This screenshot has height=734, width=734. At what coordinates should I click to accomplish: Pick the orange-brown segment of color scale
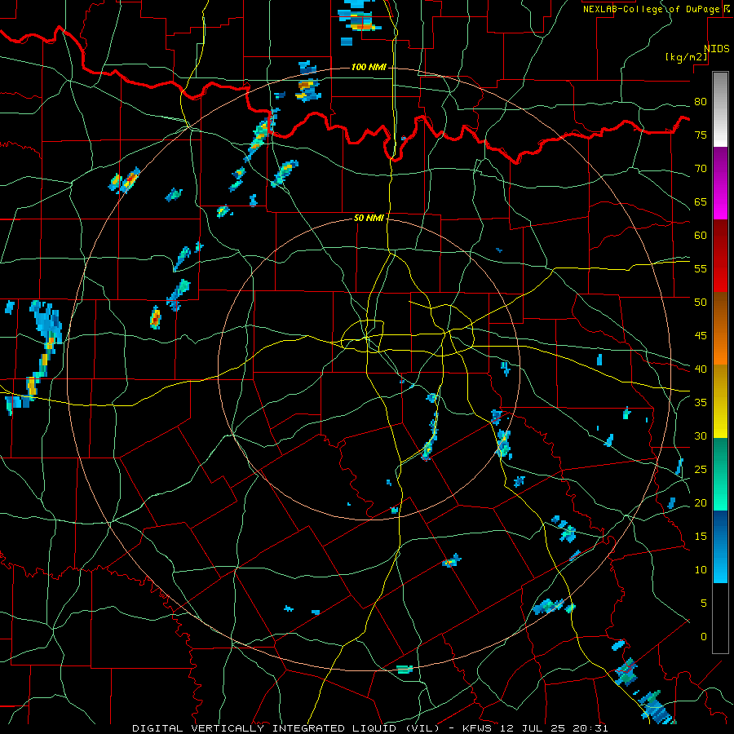pyautogui.click(x=720, y=328)
